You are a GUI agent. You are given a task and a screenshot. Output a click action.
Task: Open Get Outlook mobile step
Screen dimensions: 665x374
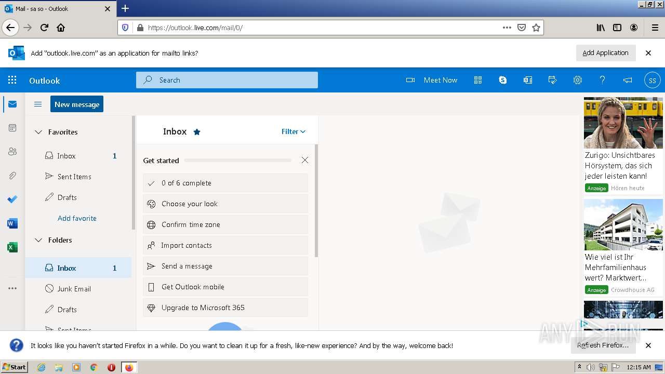[x=225, y=287]
